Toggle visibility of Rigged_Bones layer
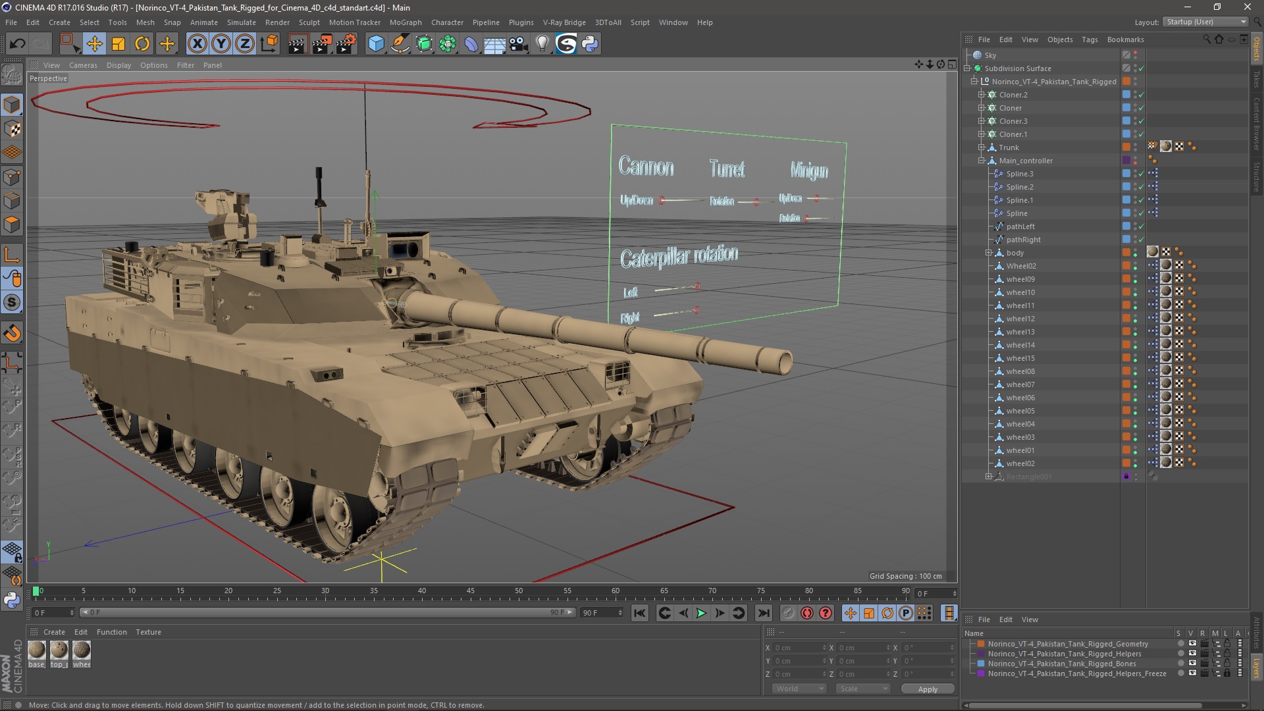 pyautogui.click(x=1192, y=664)
